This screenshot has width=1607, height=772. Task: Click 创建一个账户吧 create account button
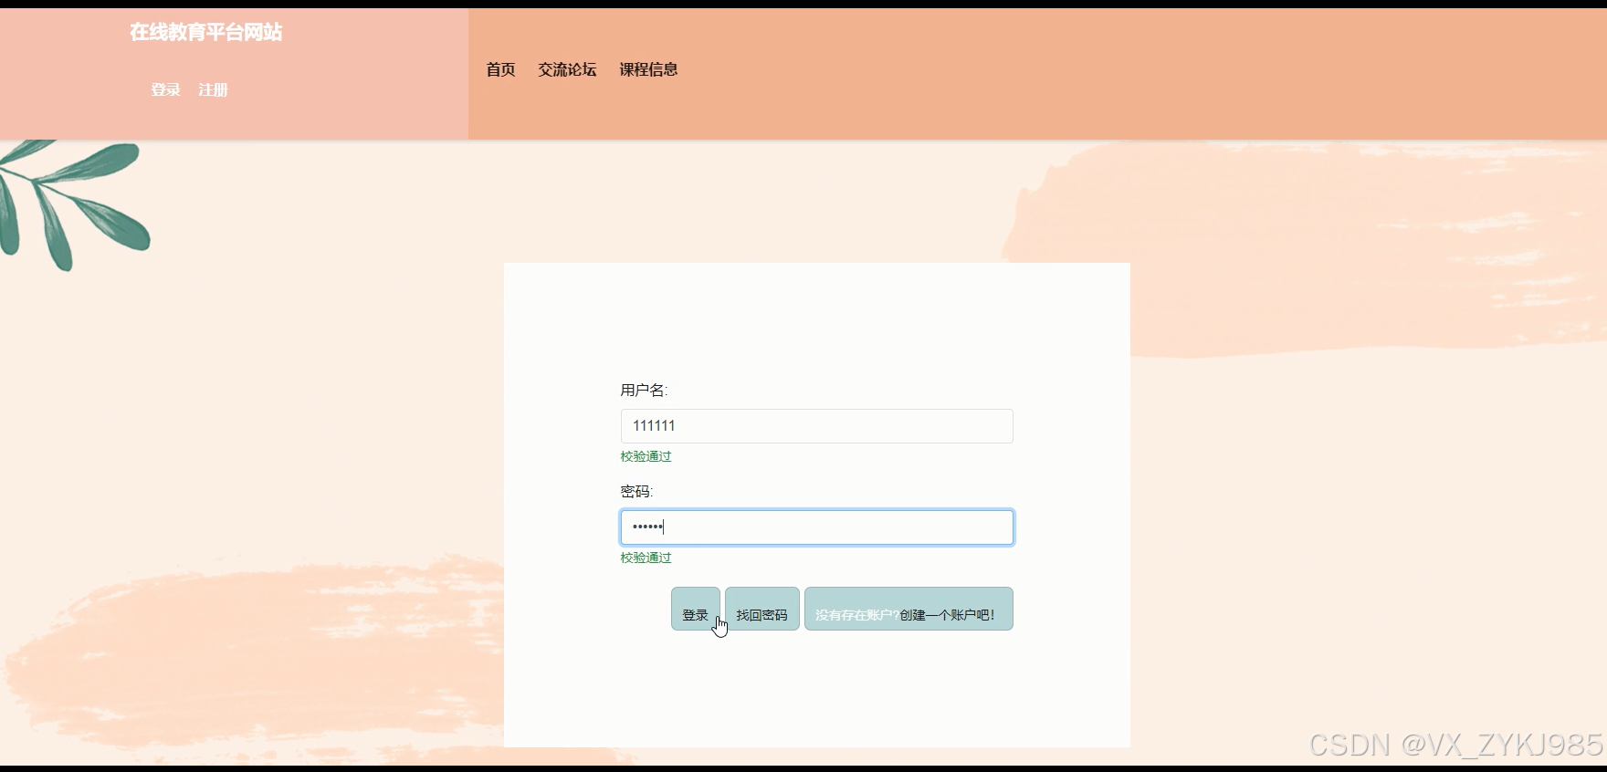pos(909,609)
